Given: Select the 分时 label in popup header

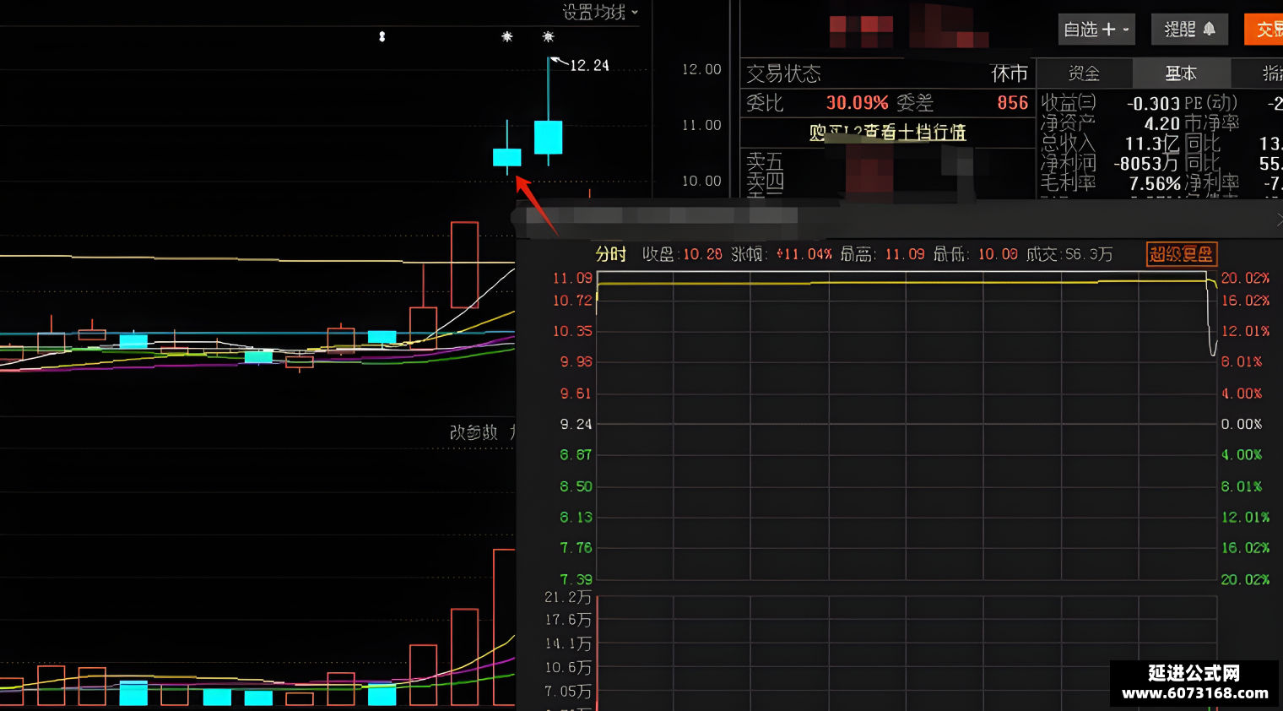Looking at the screenshot, I should tap(611, 254).
